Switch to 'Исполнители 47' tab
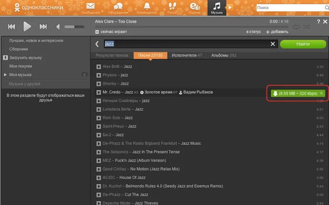The height and width of the screenshot is (205, 329). [x=187, y=55]
